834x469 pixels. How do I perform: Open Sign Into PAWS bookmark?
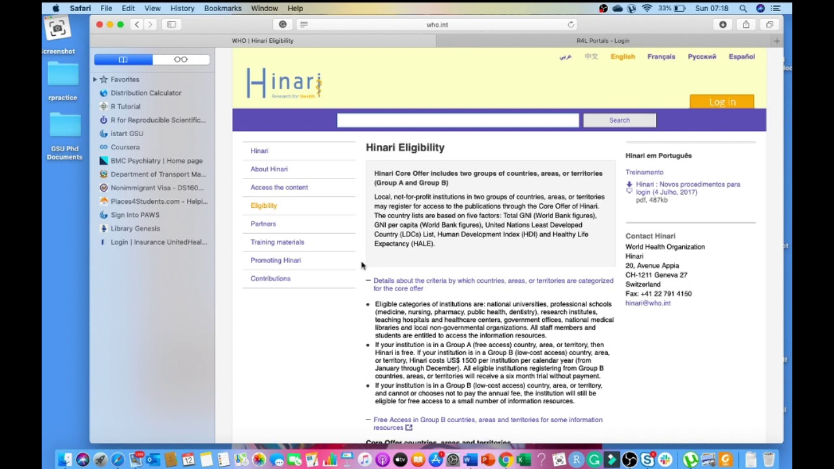pyautogui.click(x=135, y=215)
